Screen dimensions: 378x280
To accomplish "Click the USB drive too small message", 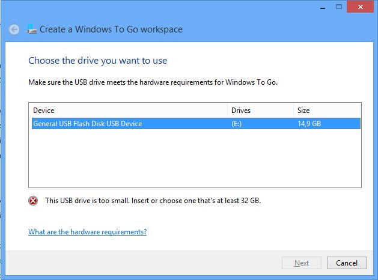I will [153, 201].
